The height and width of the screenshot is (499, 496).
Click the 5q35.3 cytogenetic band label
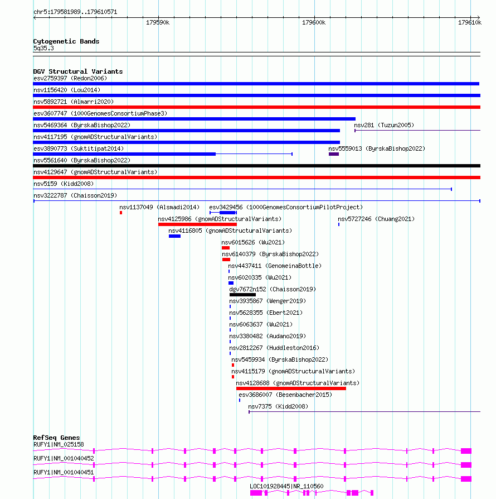43,49
